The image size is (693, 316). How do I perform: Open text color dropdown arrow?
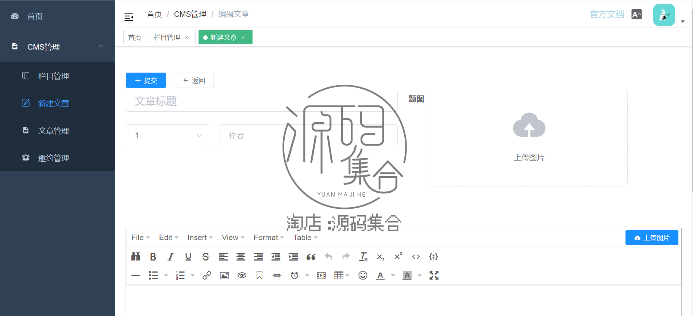click(393, 275)
